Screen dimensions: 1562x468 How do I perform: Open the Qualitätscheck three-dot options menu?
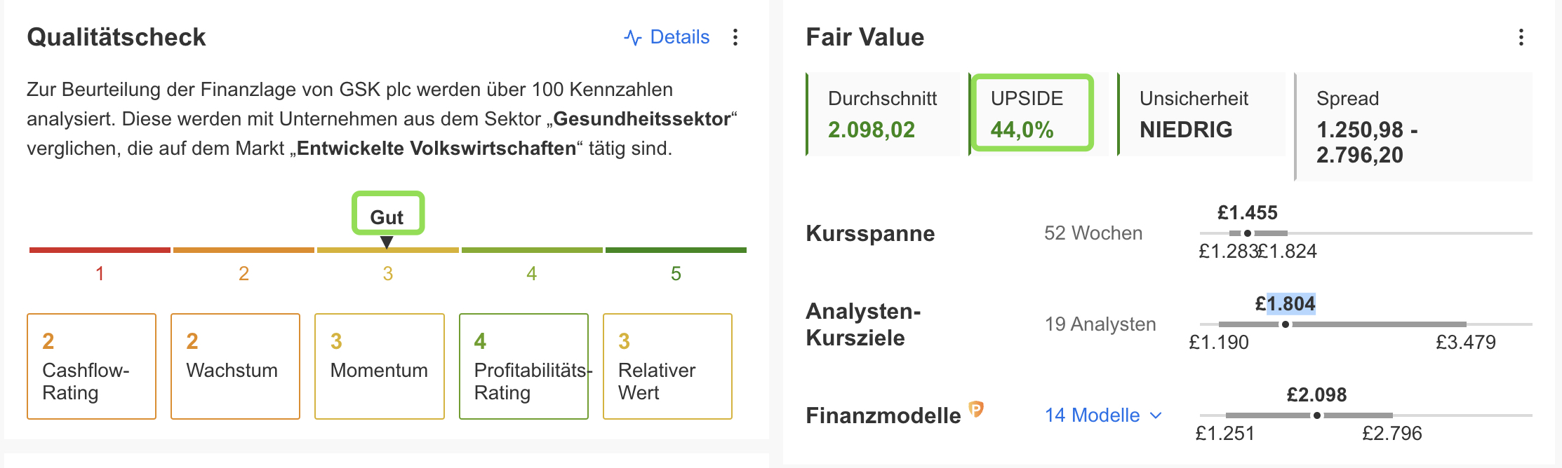[735, 37]
